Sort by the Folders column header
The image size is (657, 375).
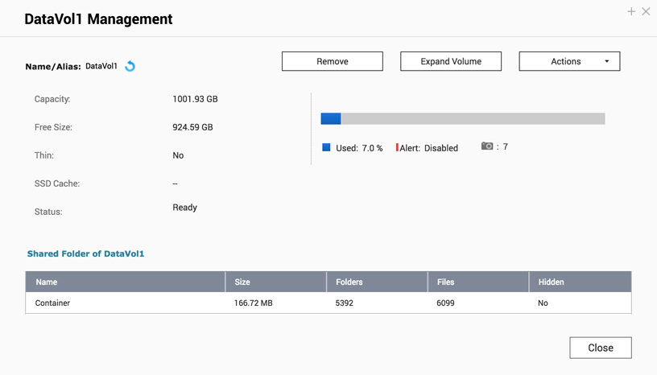click(378, 282)
